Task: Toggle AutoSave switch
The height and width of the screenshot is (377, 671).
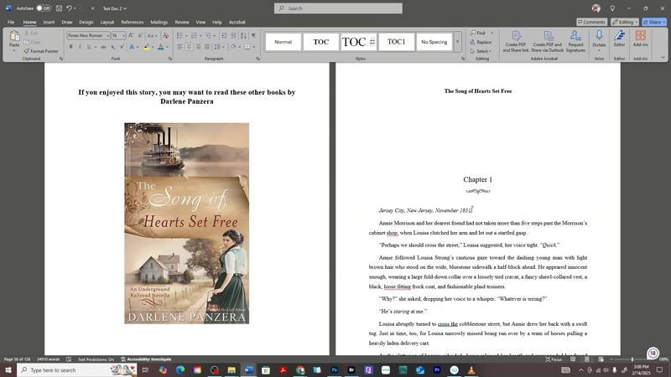Action: pyautogui.click(x=44, y=8)
